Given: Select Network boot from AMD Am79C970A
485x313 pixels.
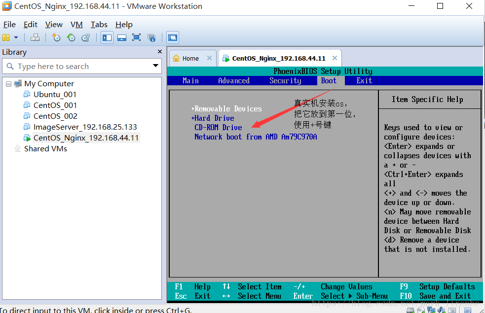Looking at the screenshot, I should point(256,137).
